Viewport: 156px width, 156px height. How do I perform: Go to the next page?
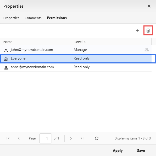pyautogui.click(x=71, y=138)
